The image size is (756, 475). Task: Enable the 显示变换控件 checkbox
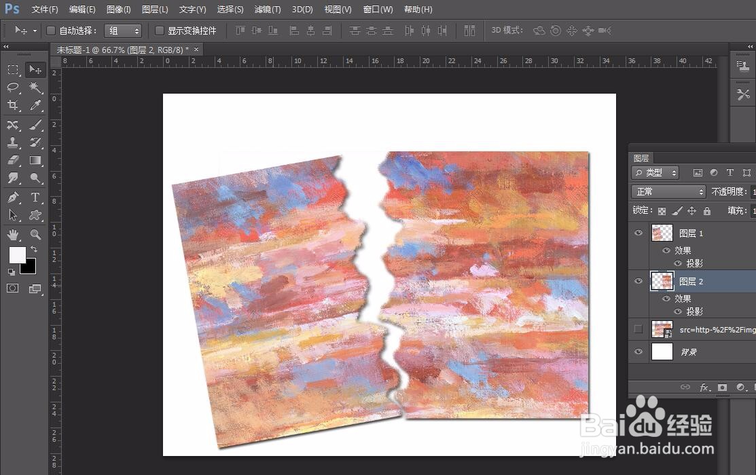tap(159, 31)
